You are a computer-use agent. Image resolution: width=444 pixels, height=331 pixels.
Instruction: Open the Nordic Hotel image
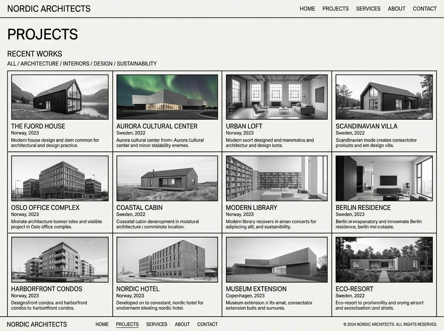[167, 260]
